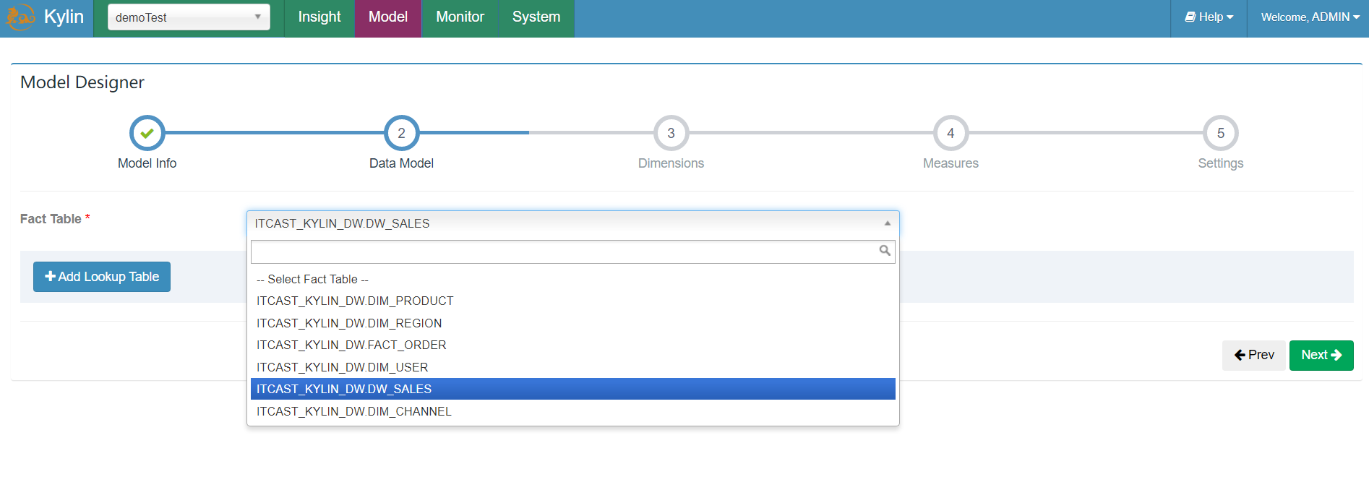The height and width of the screenshot is (490, 1369).
Task: Click the Data Model step label
Action: pyautogui.click(x=401, y=163)
